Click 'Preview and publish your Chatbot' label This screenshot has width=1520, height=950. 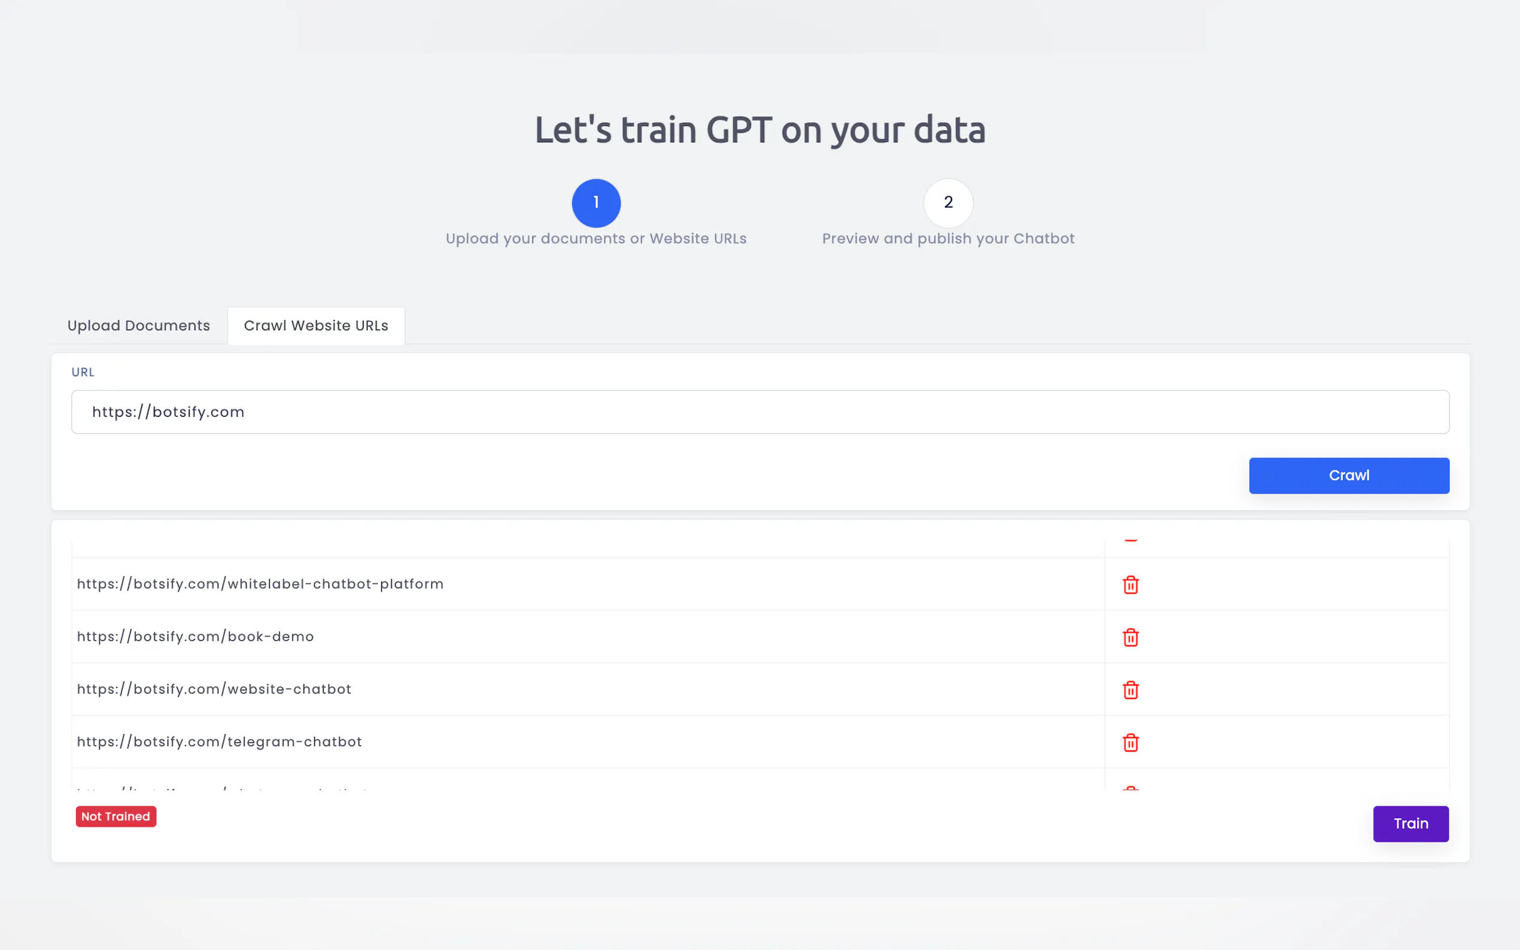[947, 239]
